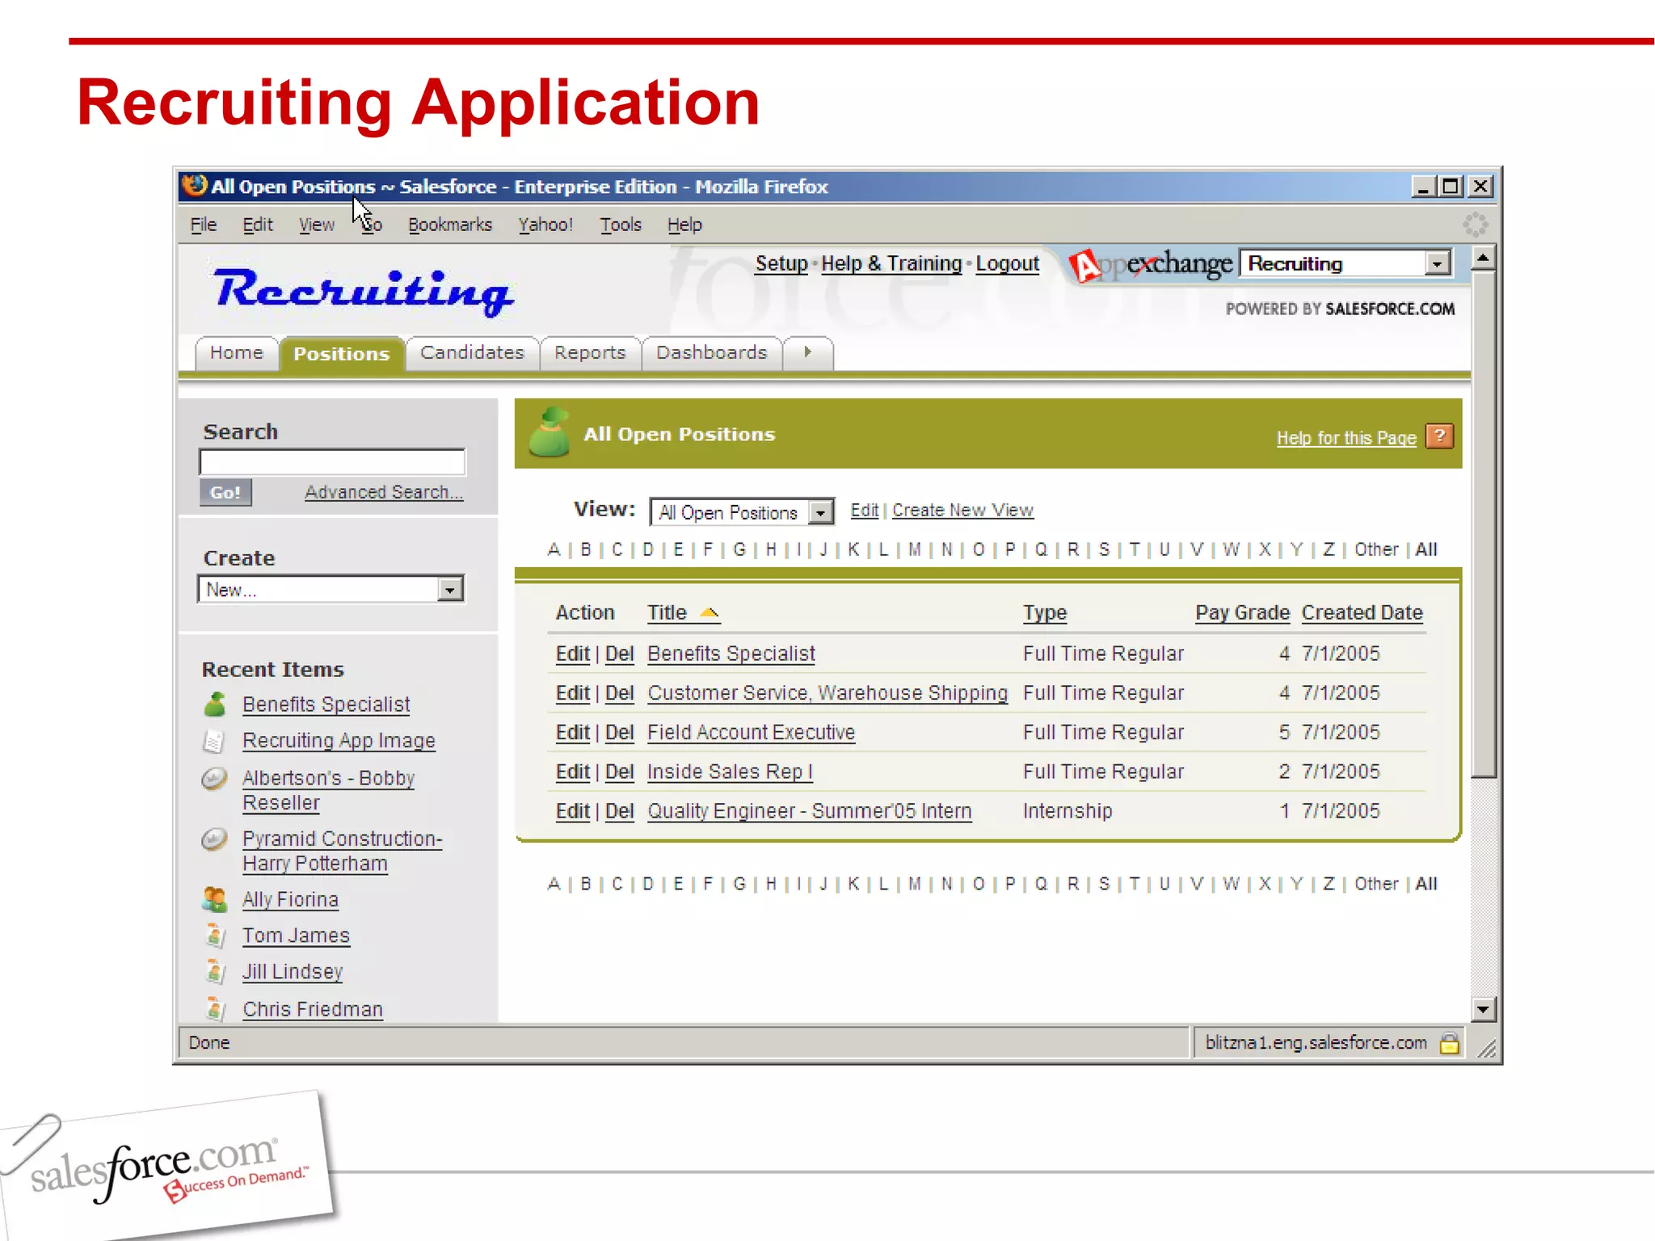
Task: Click the Ally Fiorina contact icon
Action: tap(215, 899)
